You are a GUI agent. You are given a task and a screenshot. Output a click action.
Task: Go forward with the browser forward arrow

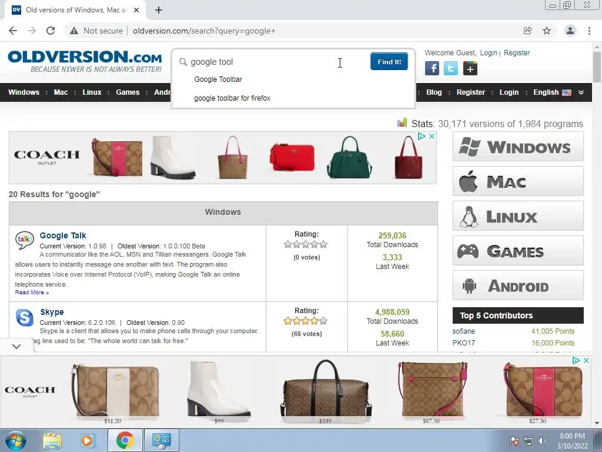(32, 31)
